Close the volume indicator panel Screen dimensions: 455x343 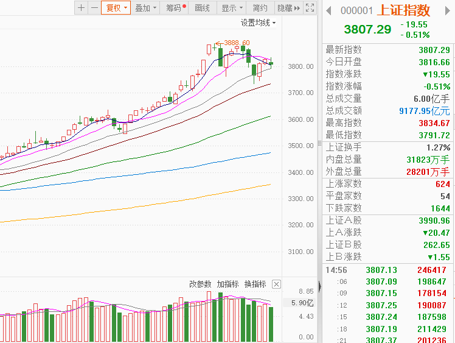[276, 285]
